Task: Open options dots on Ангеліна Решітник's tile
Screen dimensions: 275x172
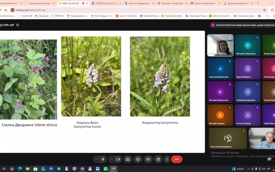Action: click(x=230, y=38)
